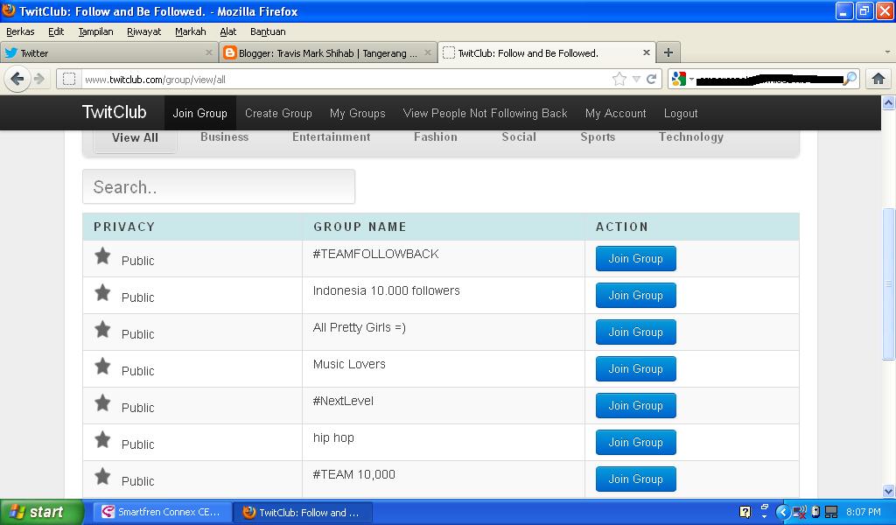Join the Indonesia 10.000 followers group
Image resolution: width=896 pixels, height=525 pixels.
pyautogui.click(x=635, y=296)
